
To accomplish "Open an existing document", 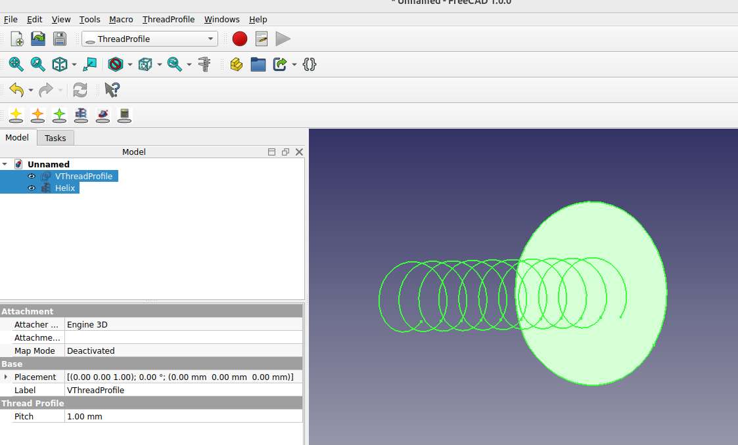I will pyautogui.click(x=38, y=39).
